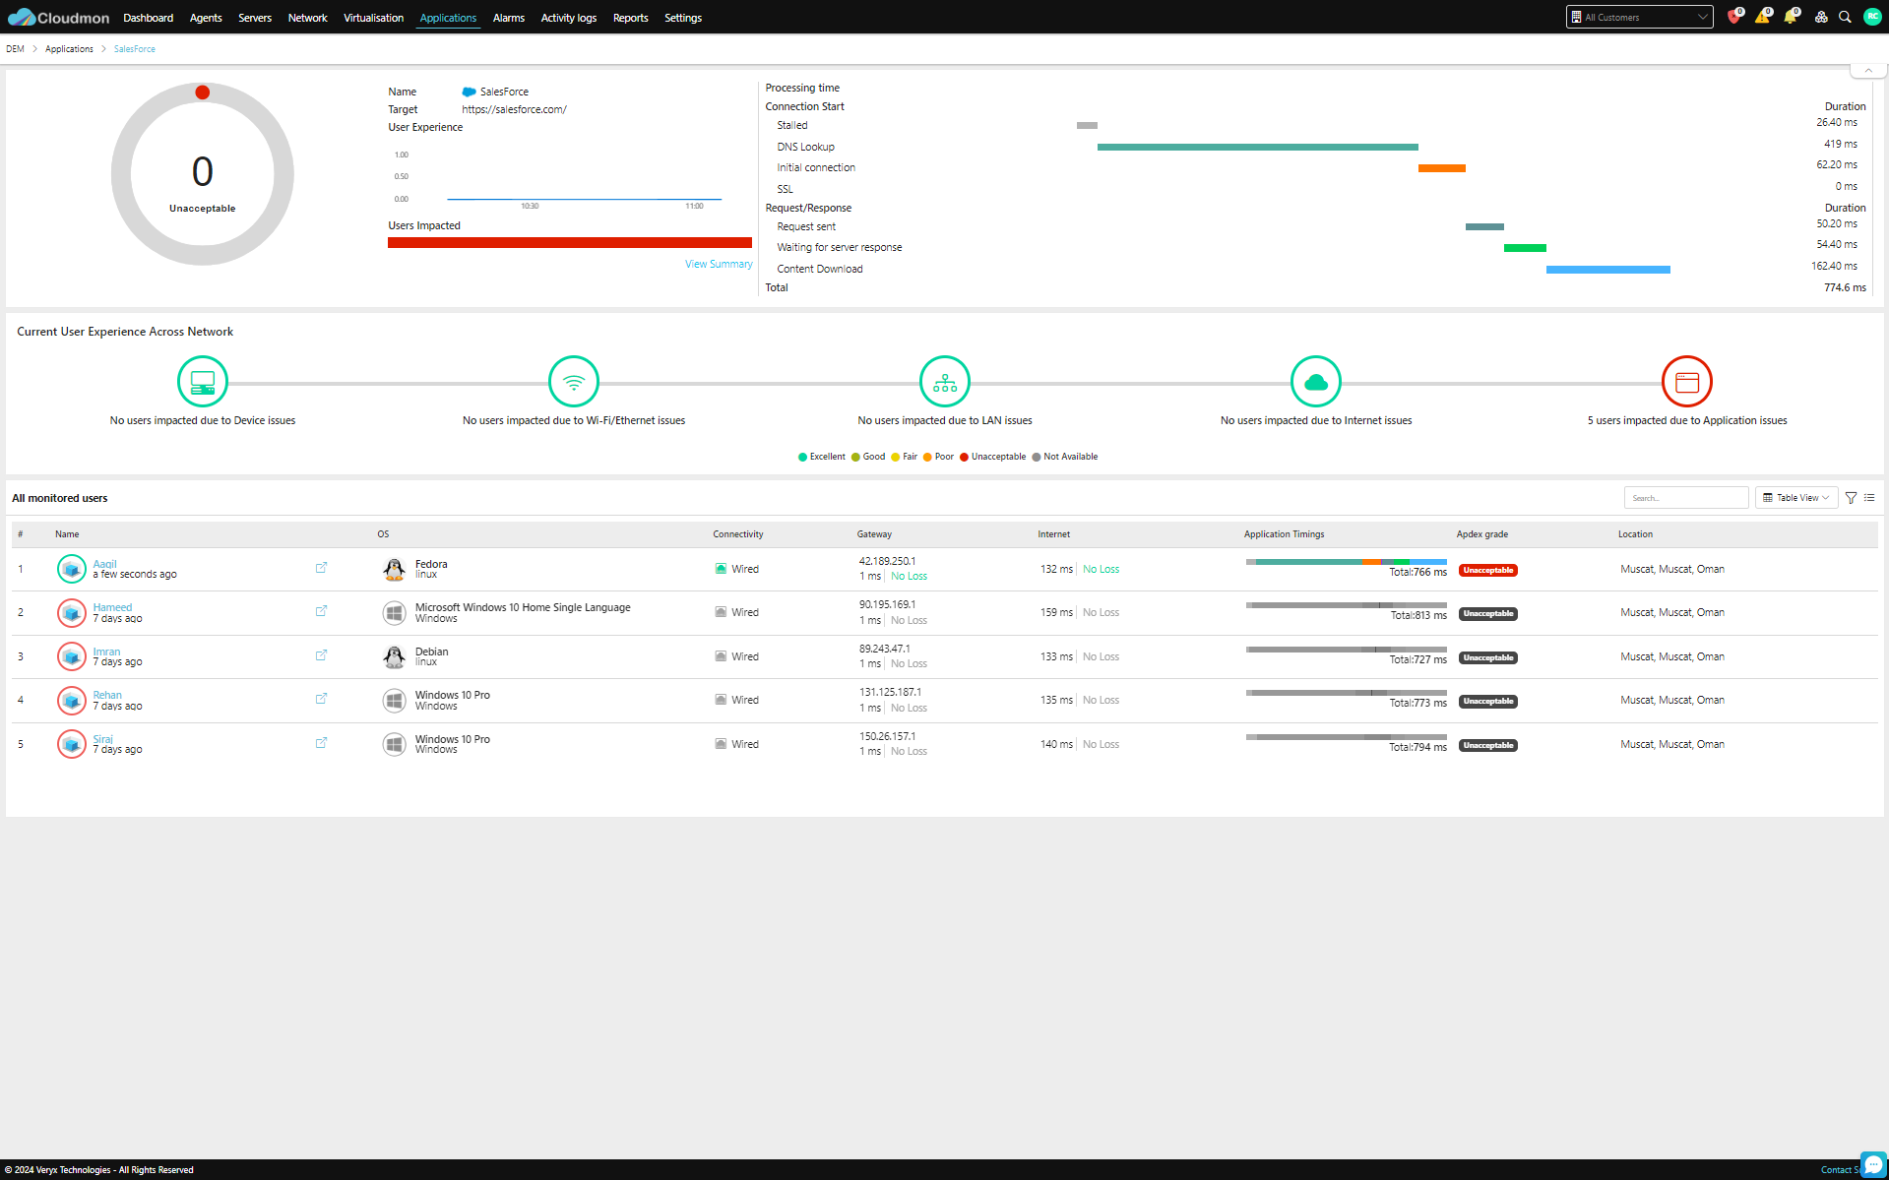Go to Servers menu
This screenshot has width=1889, height=1180.
click(x=255, y=18)
